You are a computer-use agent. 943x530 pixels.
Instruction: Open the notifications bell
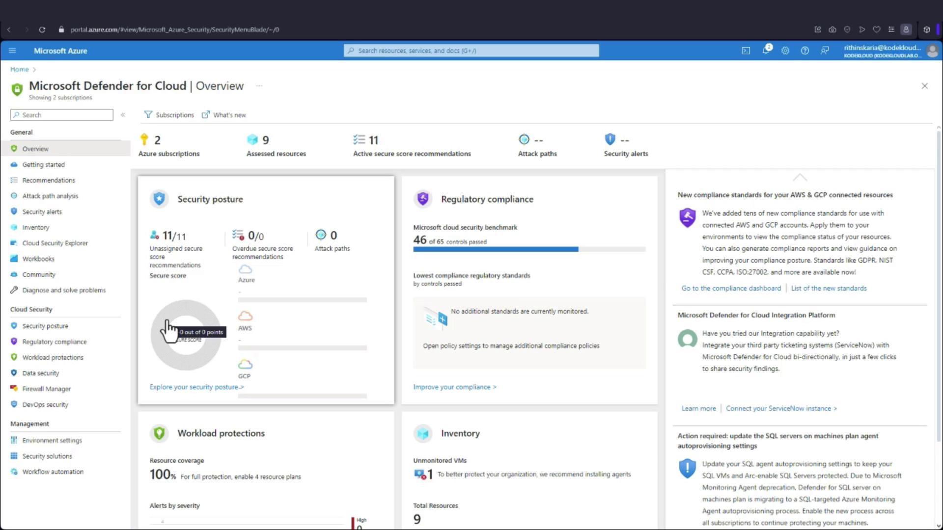click(766, 51)
